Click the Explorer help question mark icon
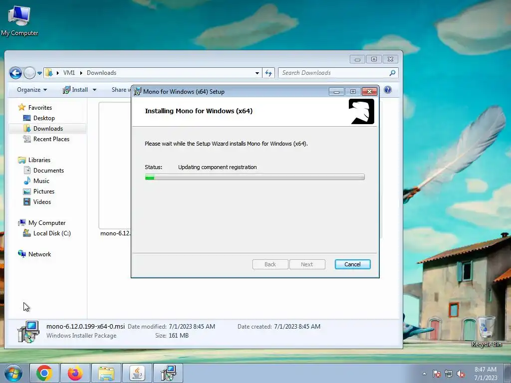Viewport: 511px width, 383px height. [x=387, y=90]
